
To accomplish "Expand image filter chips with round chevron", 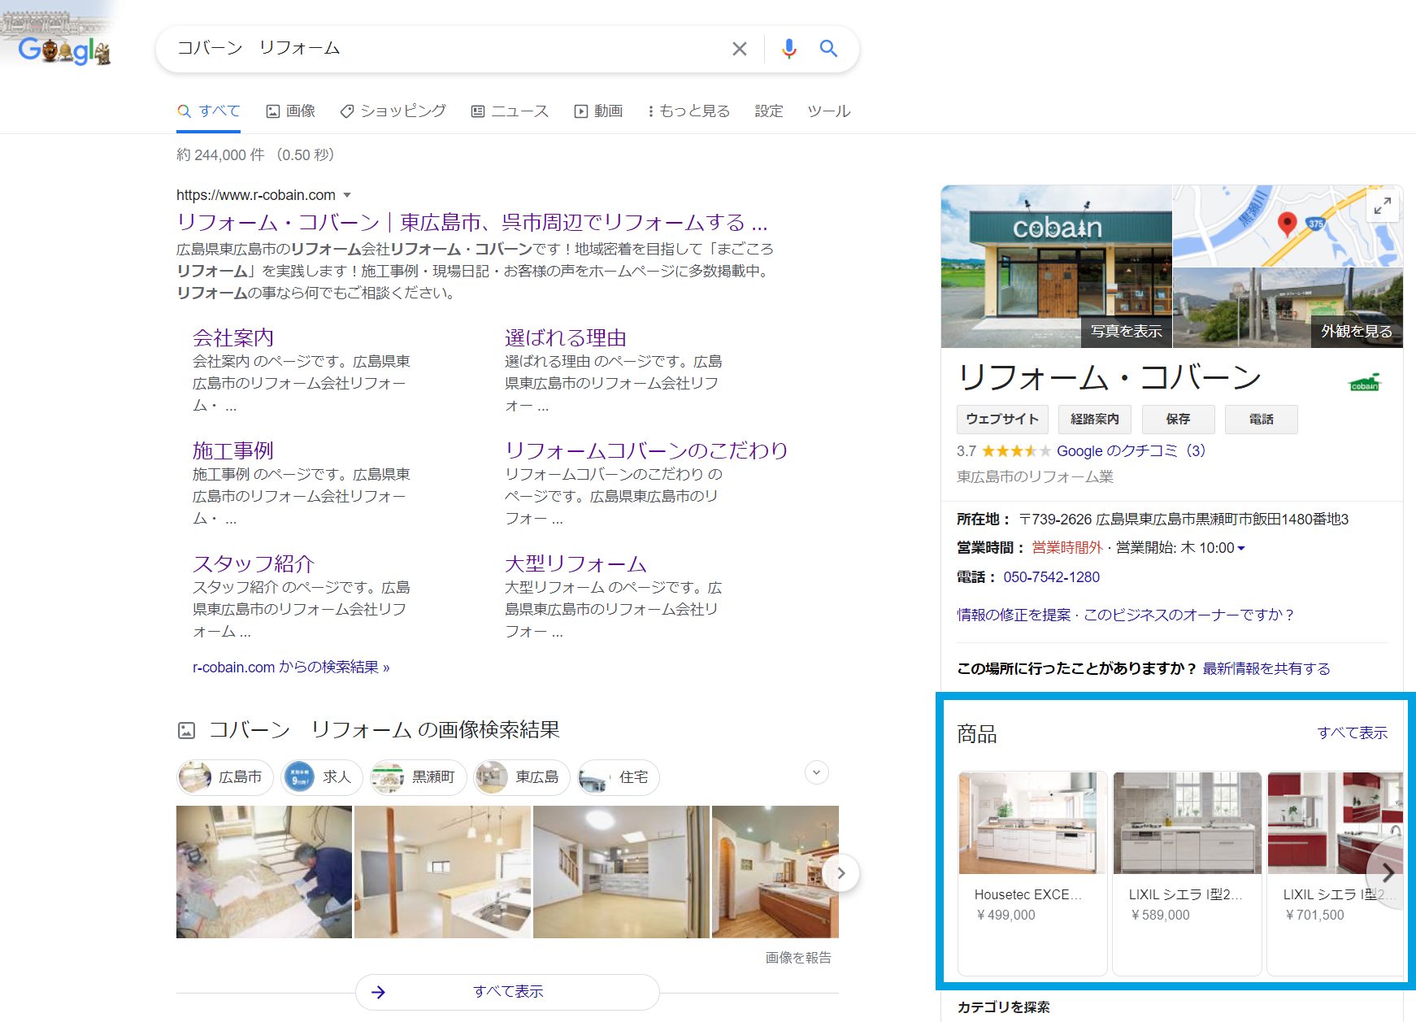I will (x=817, y=772).
